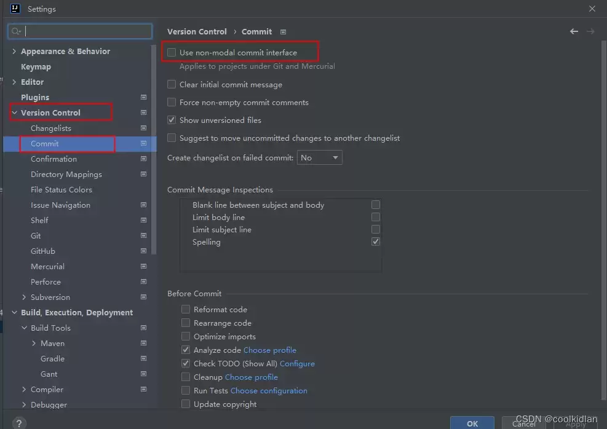Click the project-level icon in the Subversion row
Image resolution: width=607 pixels, height=429 pixels.
143,297
